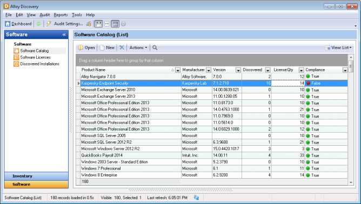Click Intuit, Inc. manufacturer cell
361x204 pixels.
(197, 155)
